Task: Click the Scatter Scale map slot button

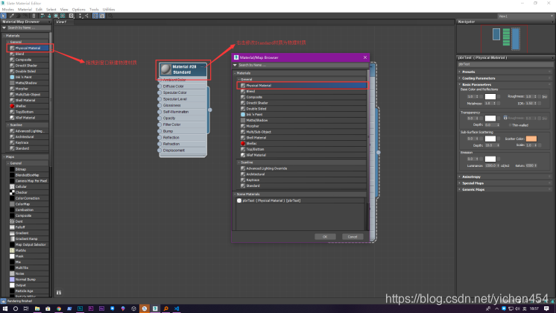Action: pos(540,145)
